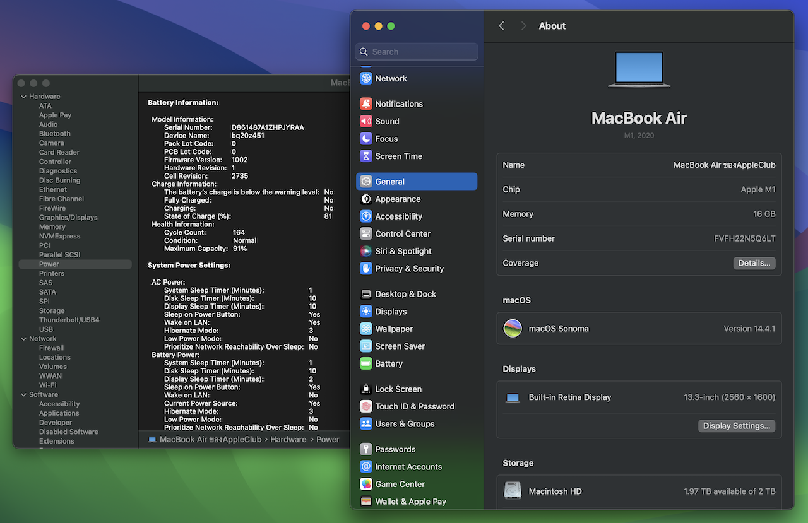
Task: Select Firewall under Network section
Action: [x=51, y=348]
